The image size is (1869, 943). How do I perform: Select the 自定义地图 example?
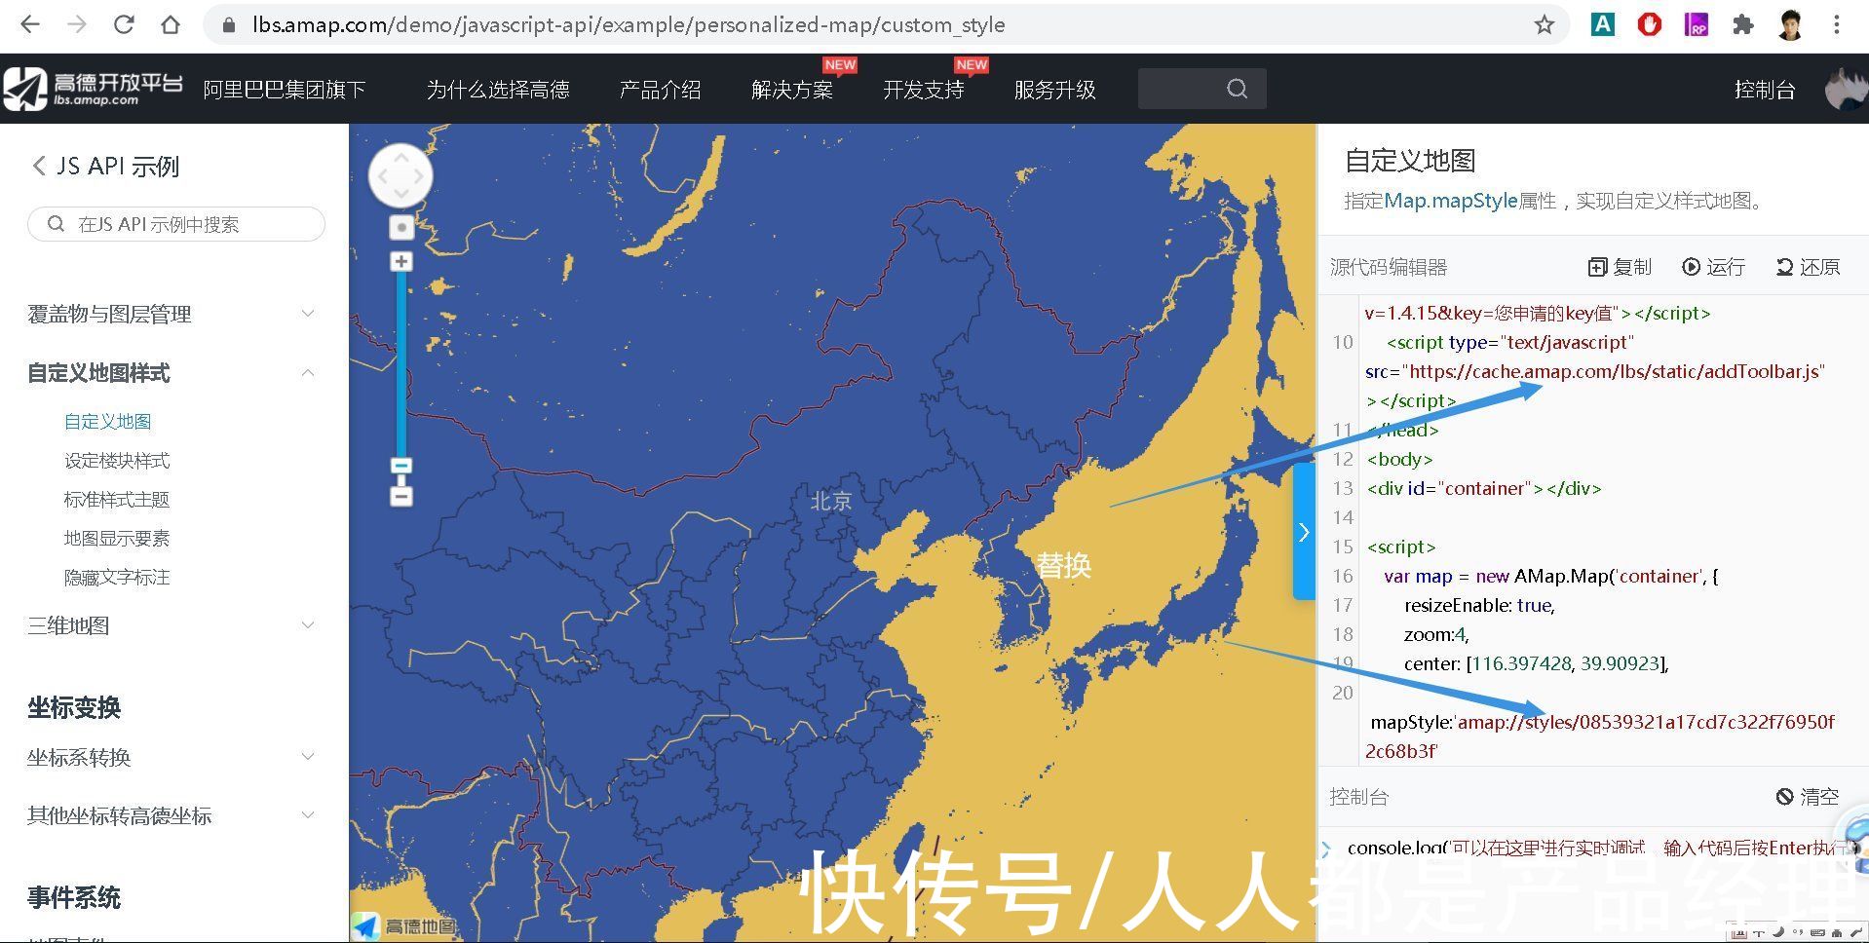coord(108,421)
